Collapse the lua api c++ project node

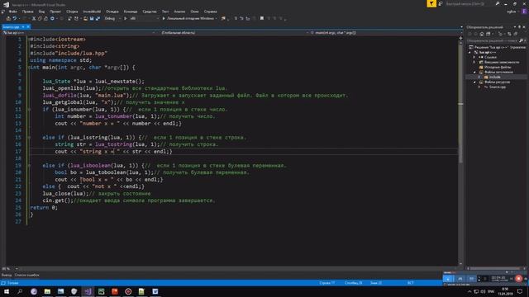[470, 53]
